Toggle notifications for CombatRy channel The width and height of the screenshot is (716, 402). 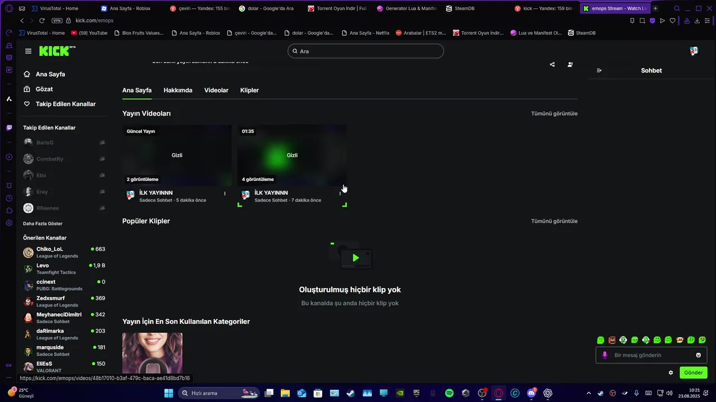click(x=102, y=159)
